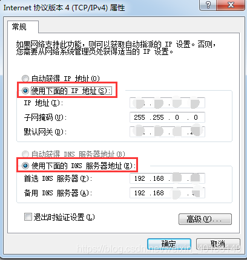Click the 子网掩码 input field
247x260 pixels.
click(167, 117)
